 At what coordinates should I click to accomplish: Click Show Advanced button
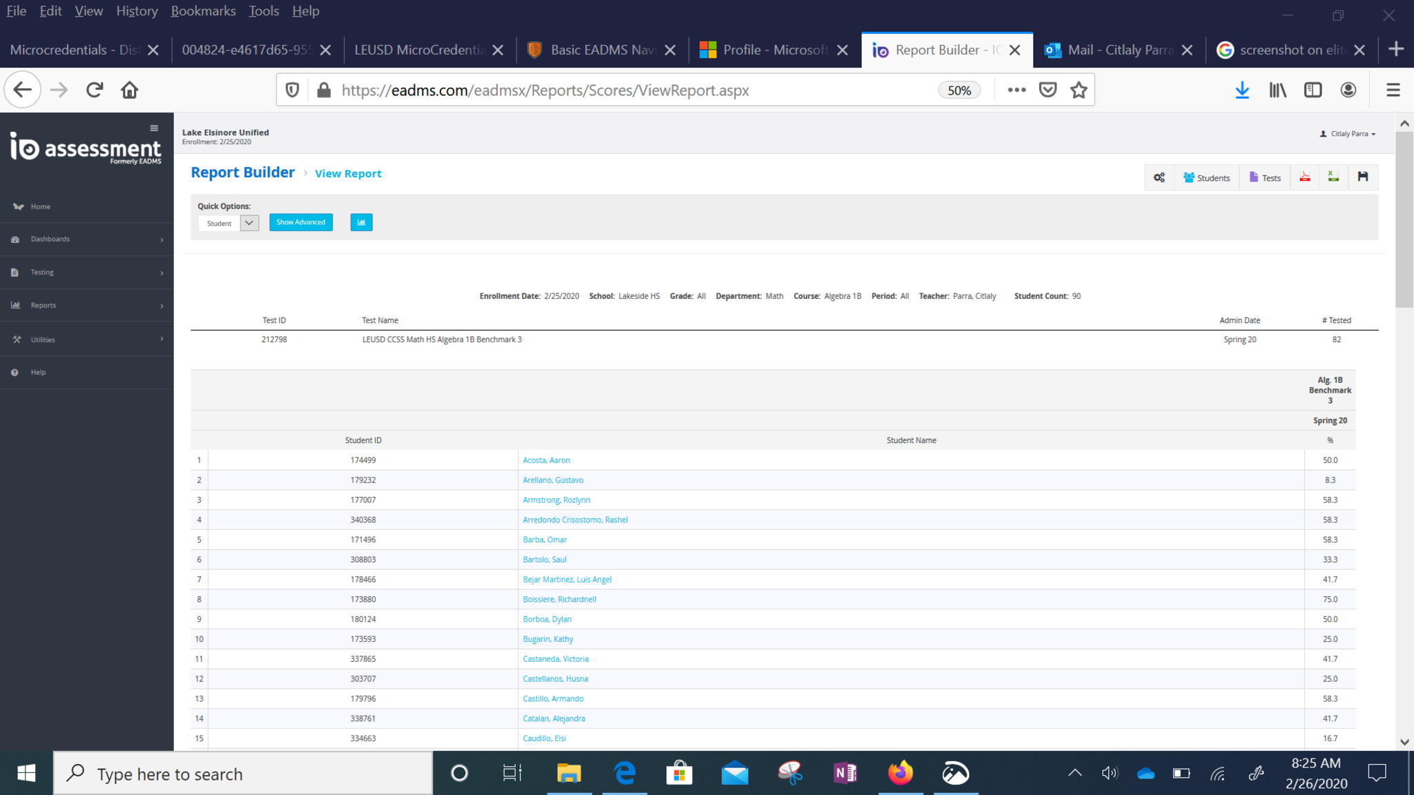[x=300, y=222]
